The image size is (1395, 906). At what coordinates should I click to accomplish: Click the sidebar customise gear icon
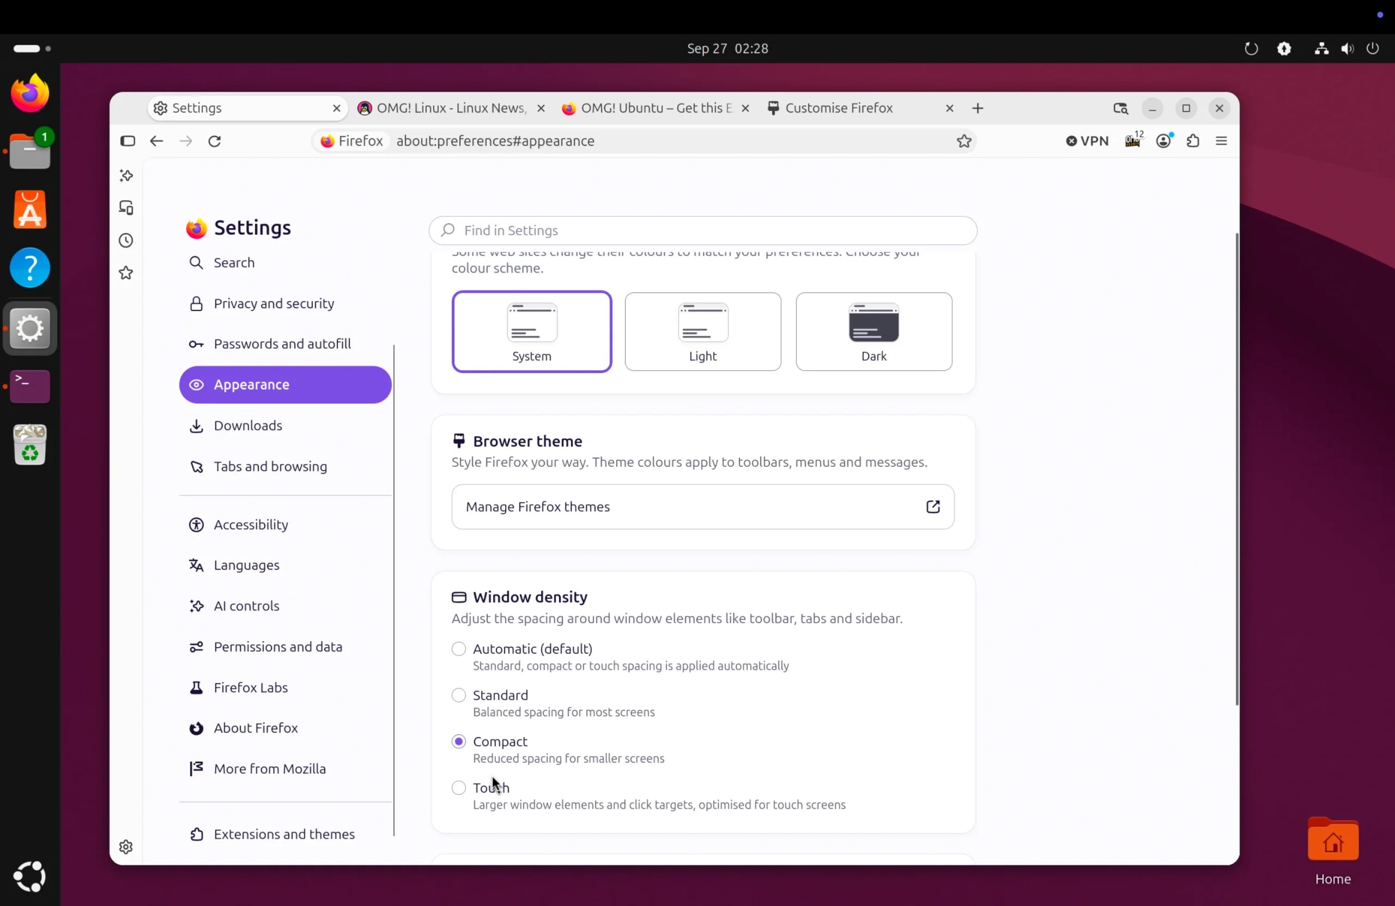(126, 847)
